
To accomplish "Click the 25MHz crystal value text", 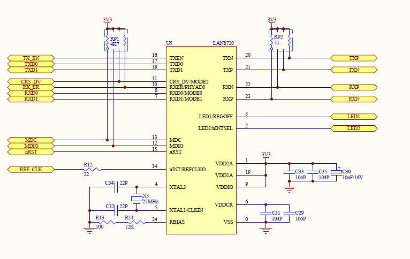I will pos(150,202).
